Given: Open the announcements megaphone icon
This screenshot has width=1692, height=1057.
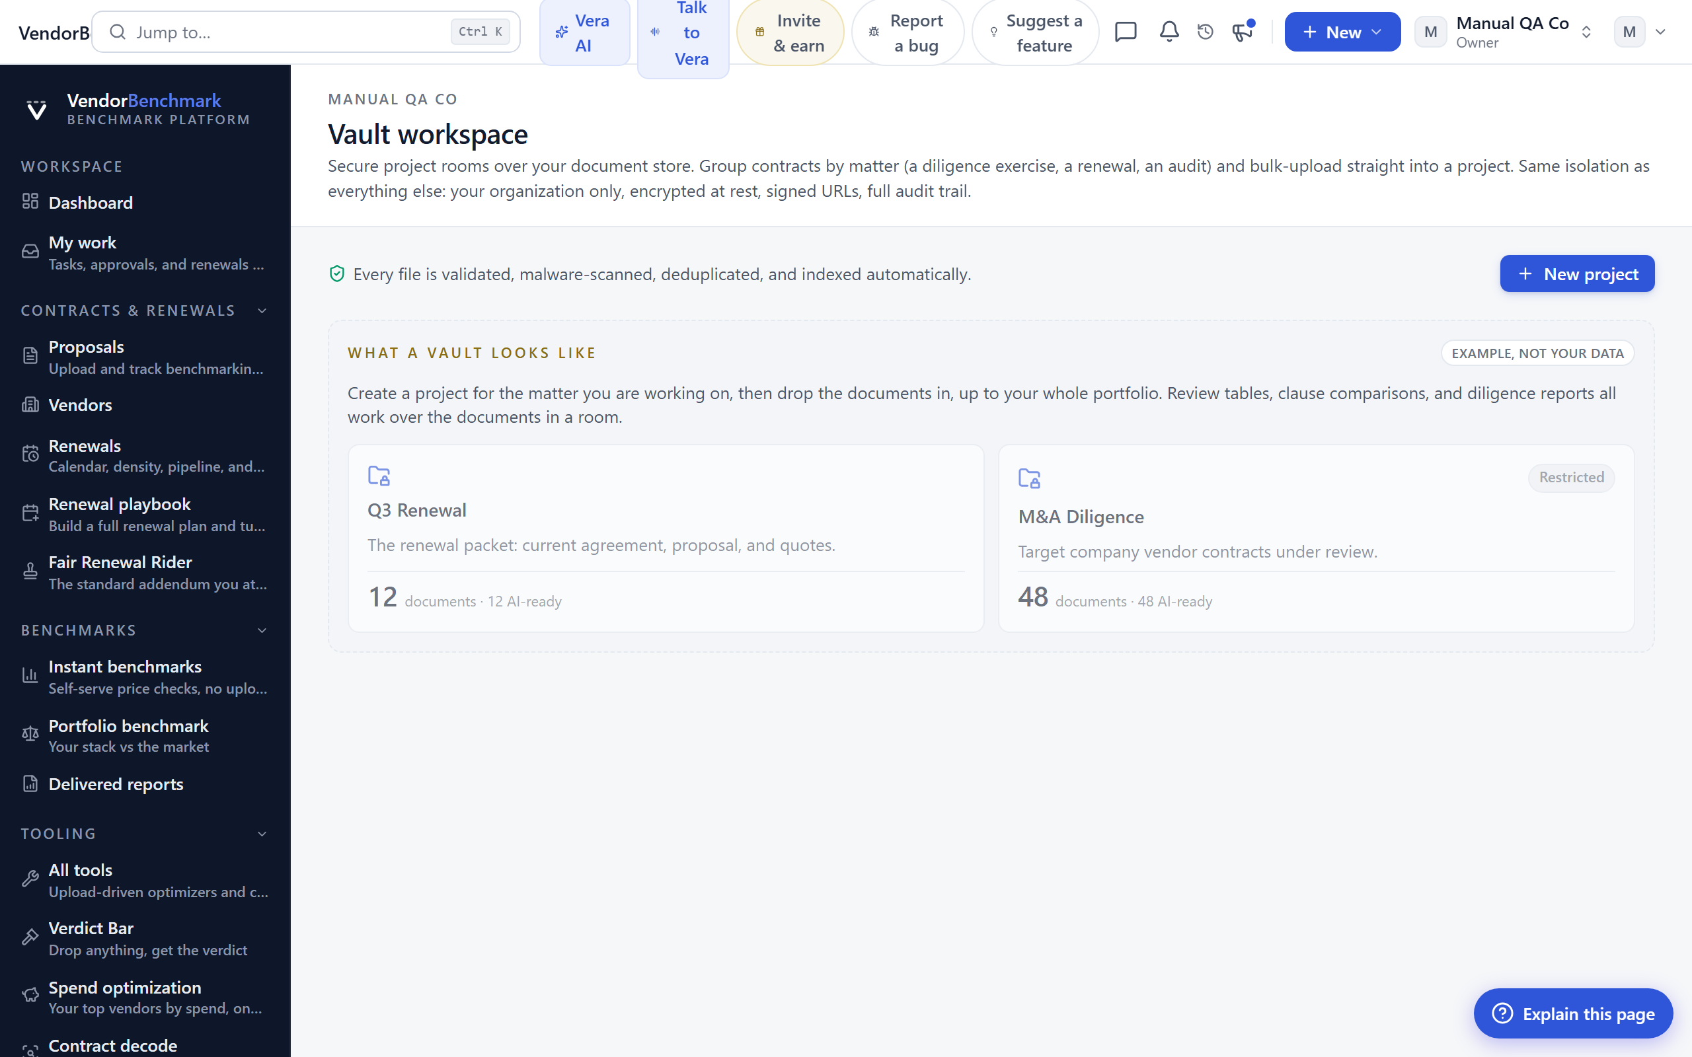Looking at the screenshot, I should click(1243, 32).
